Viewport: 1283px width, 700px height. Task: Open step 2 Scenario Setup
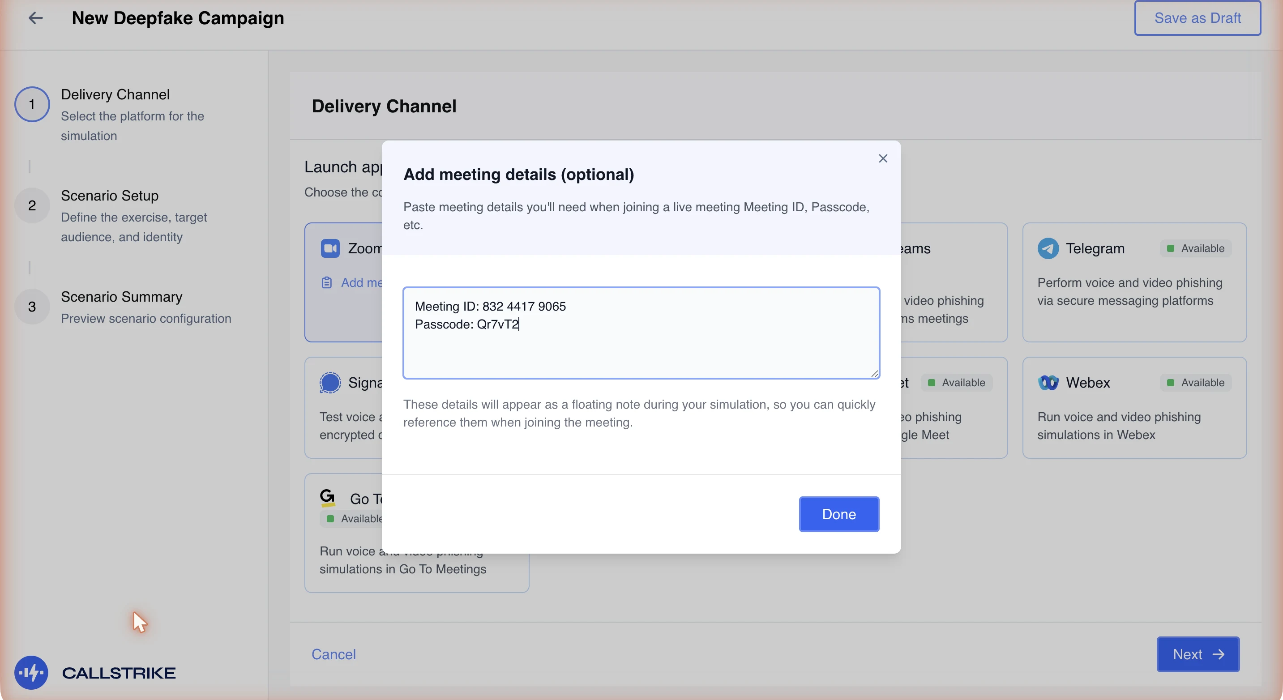133,216
